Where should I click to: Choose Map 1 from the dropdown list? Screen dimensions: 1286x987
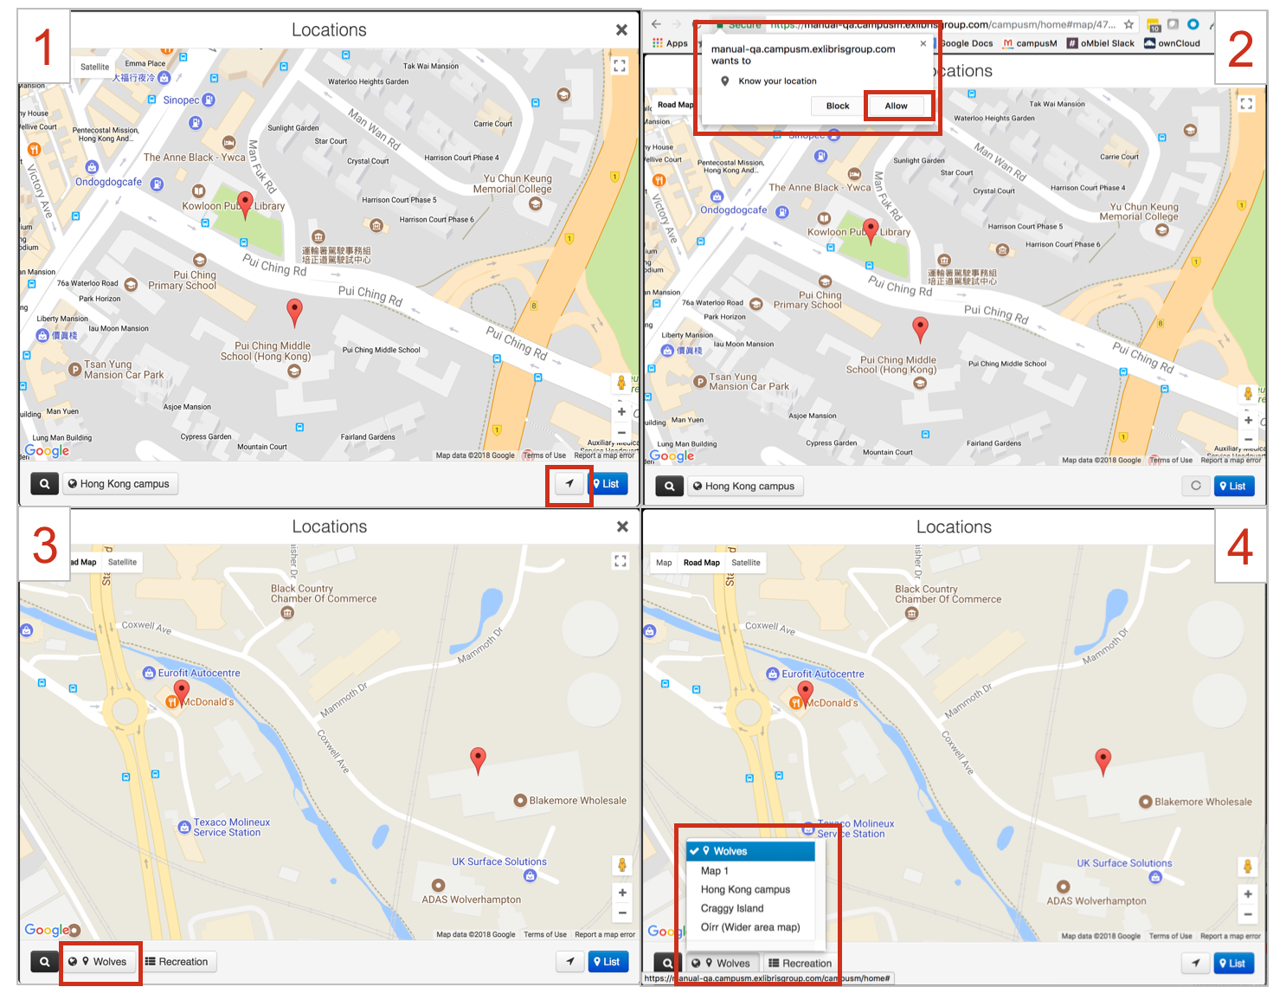751,871
